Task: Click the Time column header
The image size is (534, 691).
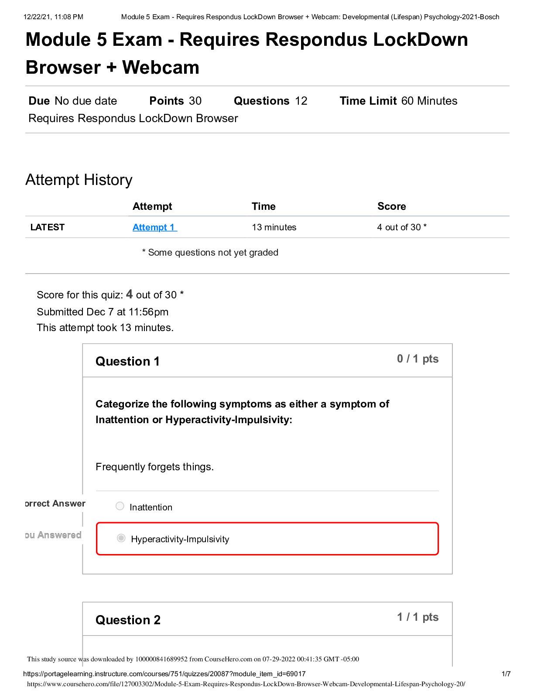Action: (x=264, y=206)
